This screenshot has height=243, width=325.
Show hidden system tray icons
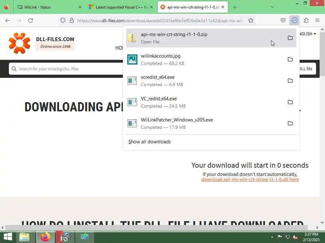[272, 237]
